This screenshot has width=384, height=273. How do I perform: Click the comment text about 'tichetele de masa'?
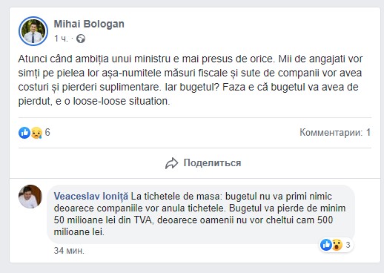click(x=199, y=214)
